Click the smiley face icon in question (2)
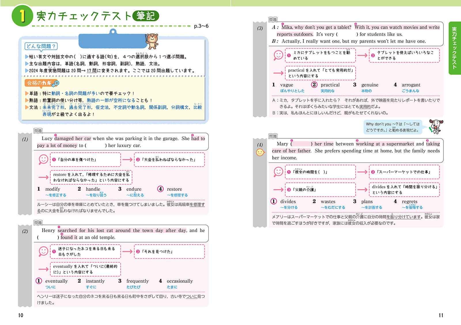The height and width of the screenshot is (325, 461). click(44, 251)
